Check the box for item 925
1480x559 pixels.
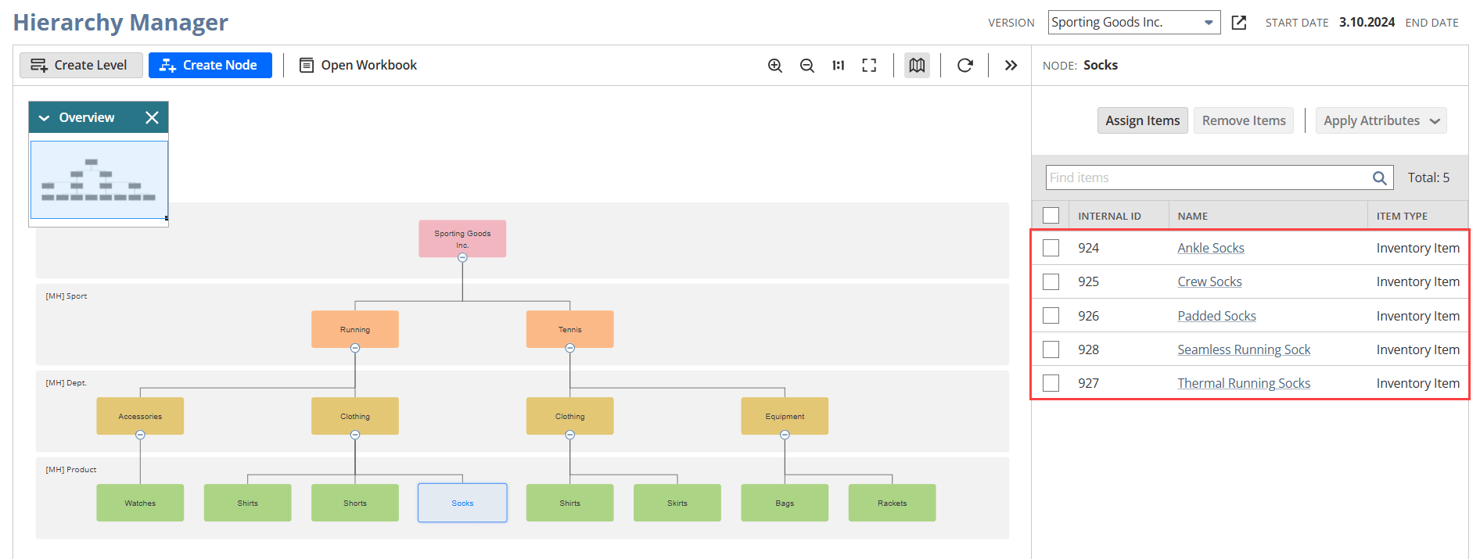coord(1051,281)
